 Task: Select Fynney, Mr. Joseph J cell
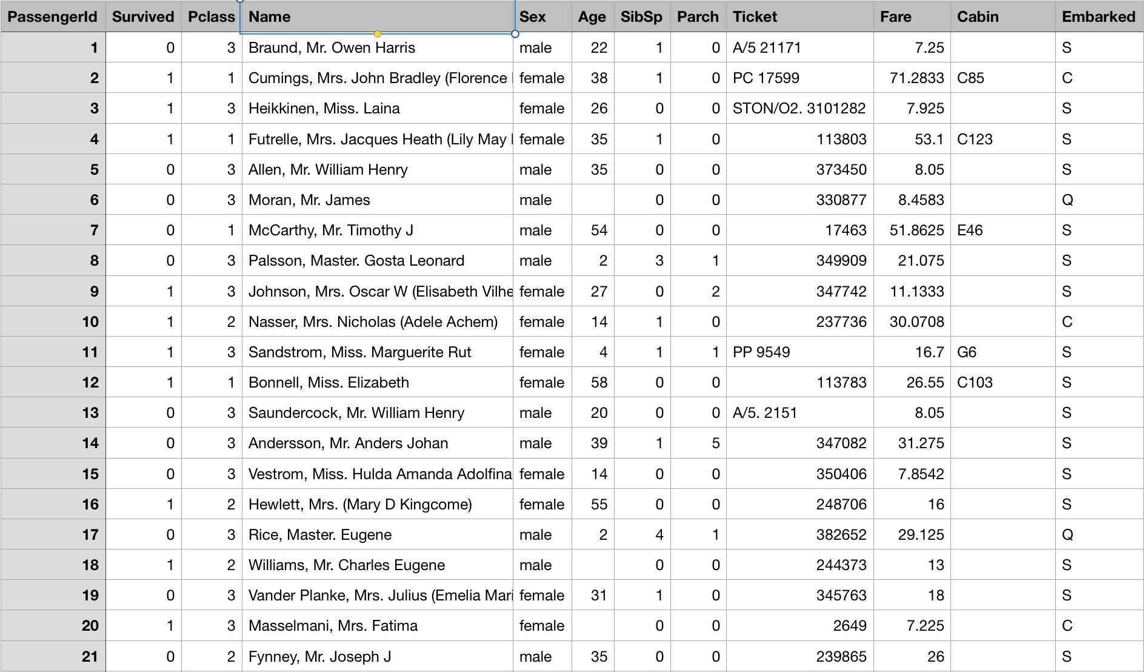pos(378,656)
